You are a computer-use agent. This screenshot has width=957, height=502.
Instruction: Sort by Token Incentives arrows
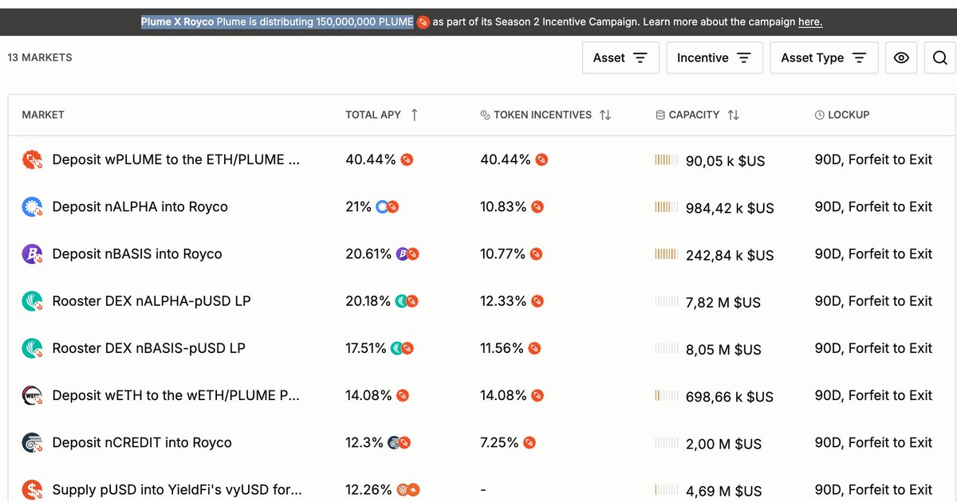pos(605,115)
